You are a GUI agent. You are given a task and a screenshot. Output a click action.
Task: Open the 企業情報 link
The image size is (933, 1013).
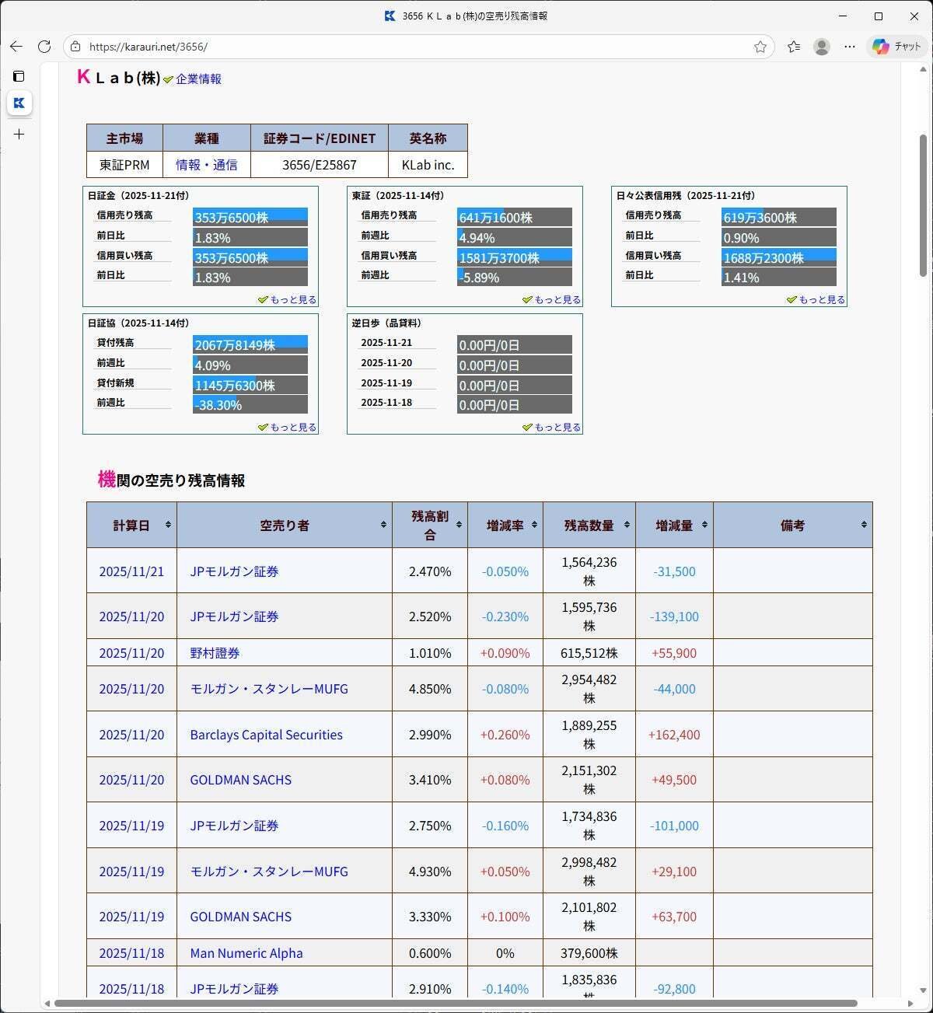pos(197,78)
